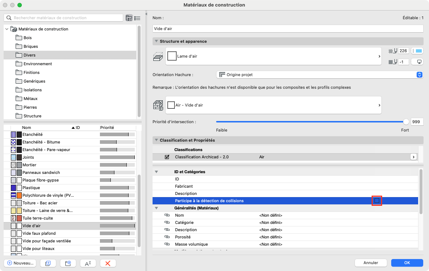Select Panneaux sandwich material

(70, 172)
